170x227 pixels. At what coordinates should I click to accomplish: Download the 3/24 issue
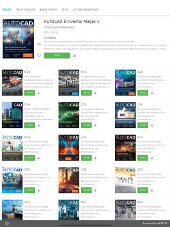point(39,125)
